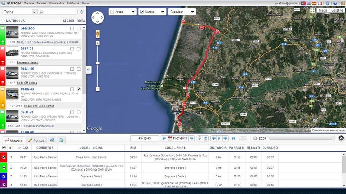Open vehicle 04-MO-55 link
Viewport: 346px width, 194px height.
point(27,28)
